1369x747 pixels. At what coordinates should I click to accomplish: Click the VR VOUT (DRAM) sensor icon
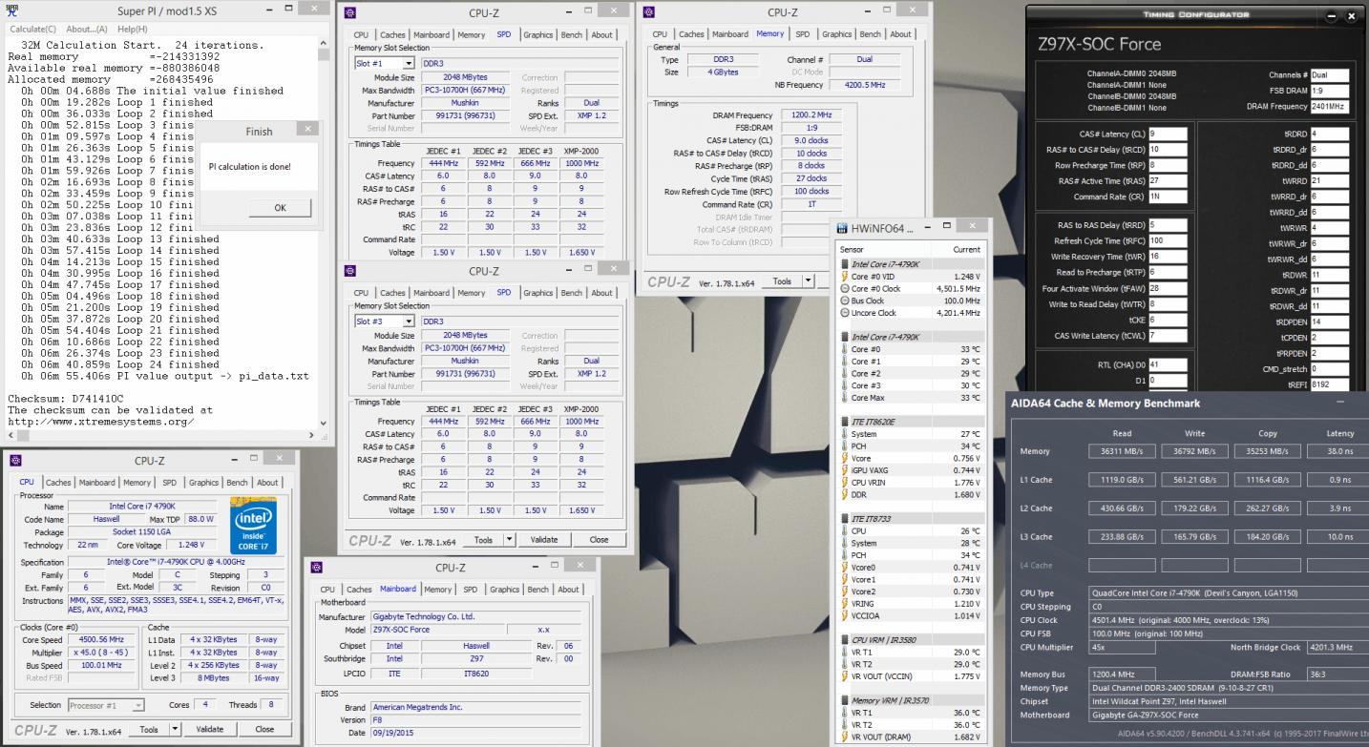point(845,737)
